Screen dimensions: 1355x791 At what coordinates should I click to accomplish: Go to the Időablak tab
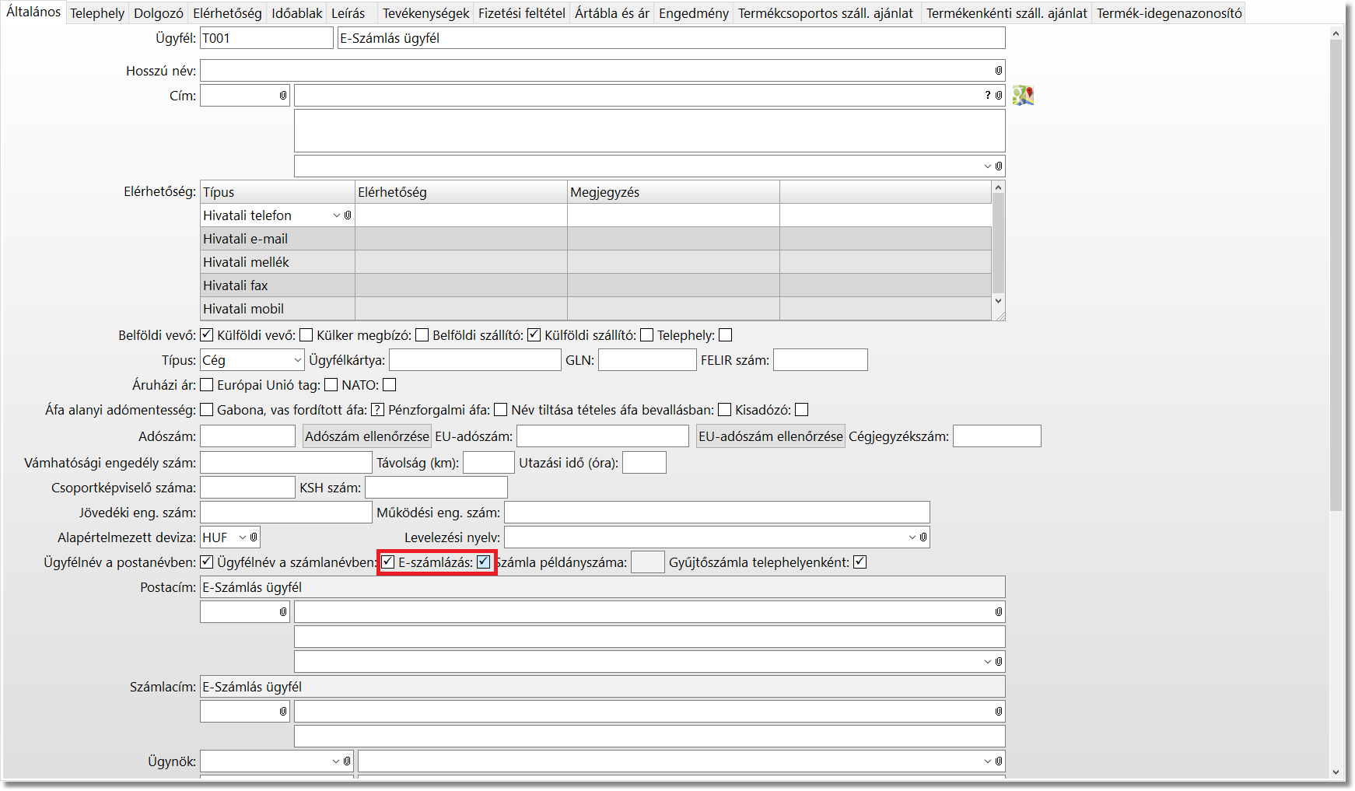click(x=297, y=13)
